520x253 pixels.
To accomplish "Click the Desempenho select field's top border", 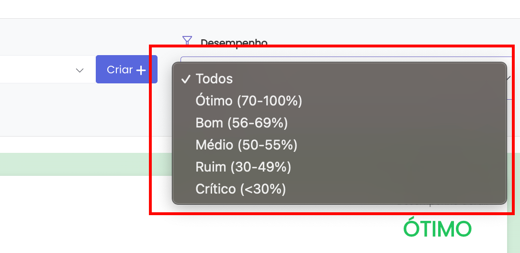I will [x=335, y=57].
